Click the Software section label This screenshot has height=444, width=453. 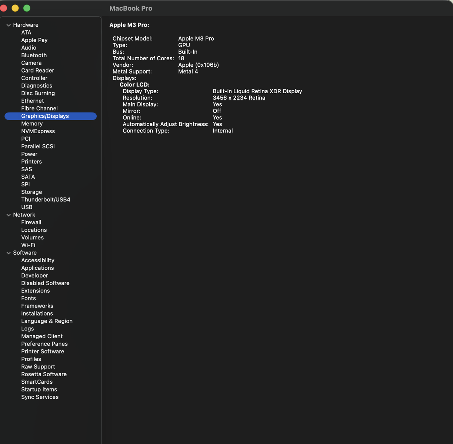pyautogui.click(x=25, y=253)
